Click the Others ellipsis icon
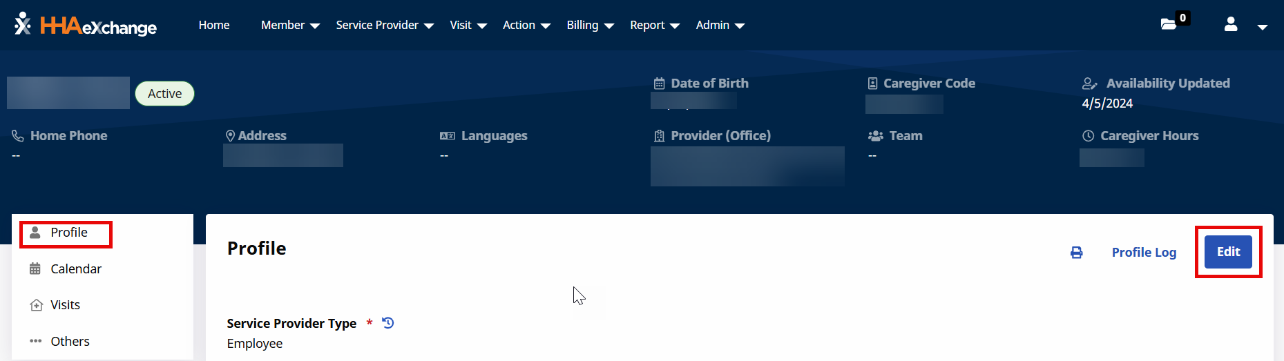 [35, 341]
